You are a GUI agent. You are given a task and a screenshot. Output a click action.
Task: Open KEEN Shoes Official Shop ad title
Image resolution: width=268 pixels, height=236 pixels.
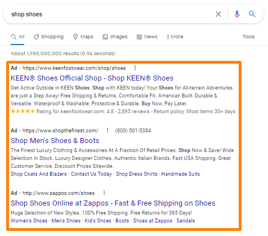pos(92,78)
